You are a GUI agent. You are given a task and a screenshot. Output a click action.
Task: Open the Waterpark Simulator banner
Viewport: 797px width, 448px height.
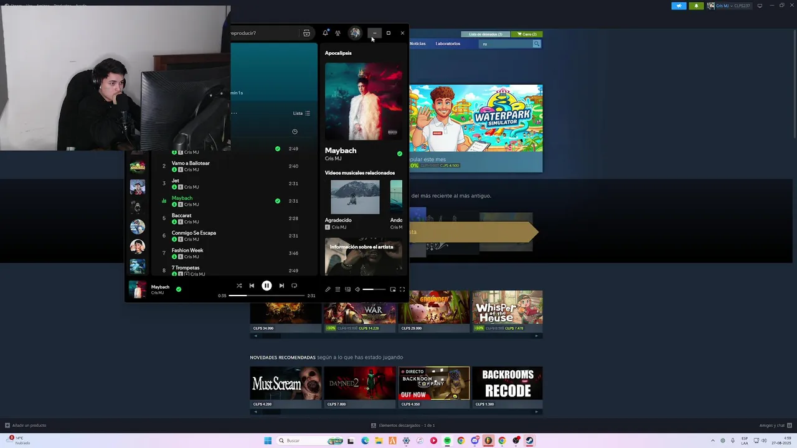coord(476,128)
